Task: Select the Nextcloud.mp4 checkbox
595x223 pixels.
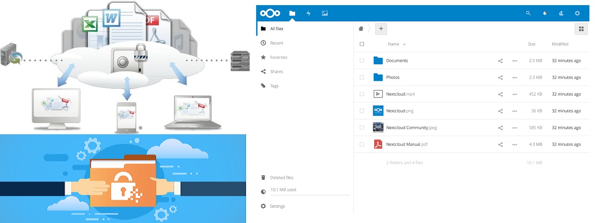Action: [x=362, y=94]
